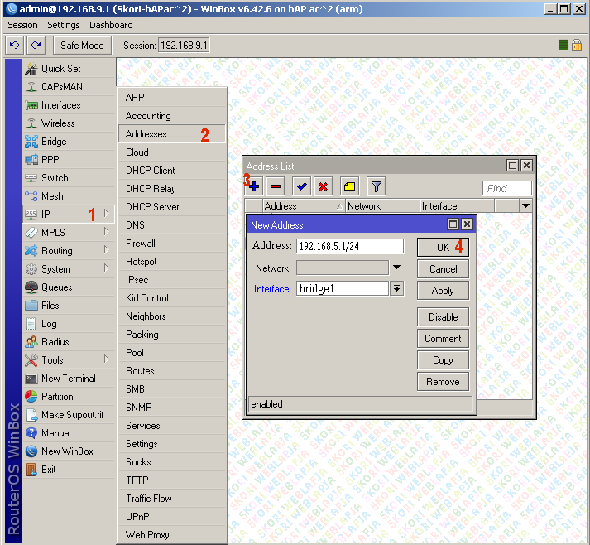The image size is (590, 545).
Task: Click the Find search box
Action: [x=506, y=188]
